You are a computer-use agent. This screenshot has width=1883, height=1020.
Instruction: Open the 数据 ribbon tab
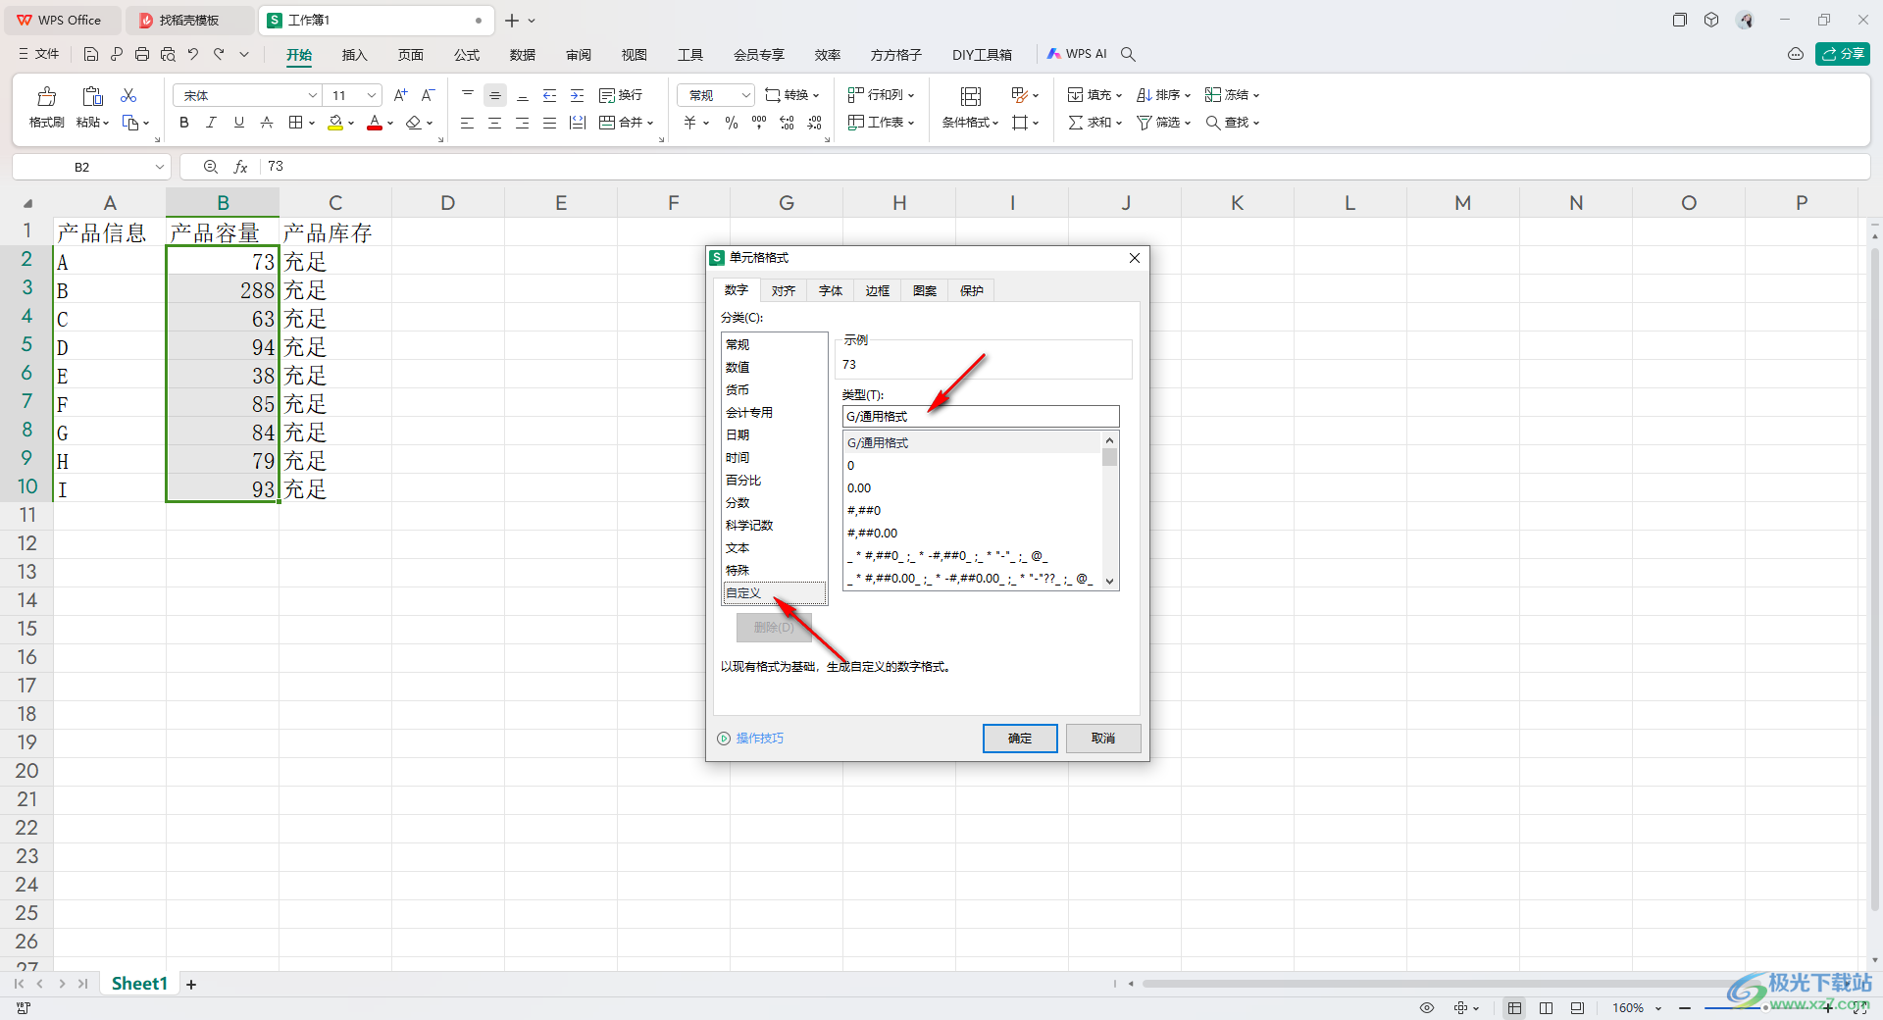[523, 55]
